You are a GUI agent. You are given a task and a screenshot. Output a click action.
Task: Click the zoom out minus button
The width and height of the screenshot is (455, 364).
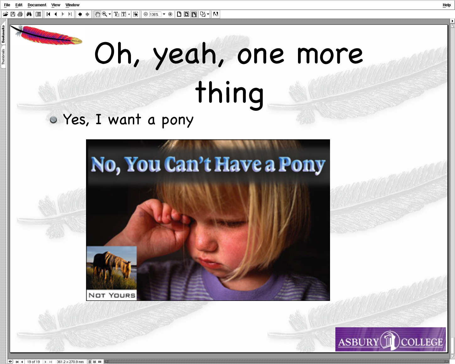click(x=146, y=14)
